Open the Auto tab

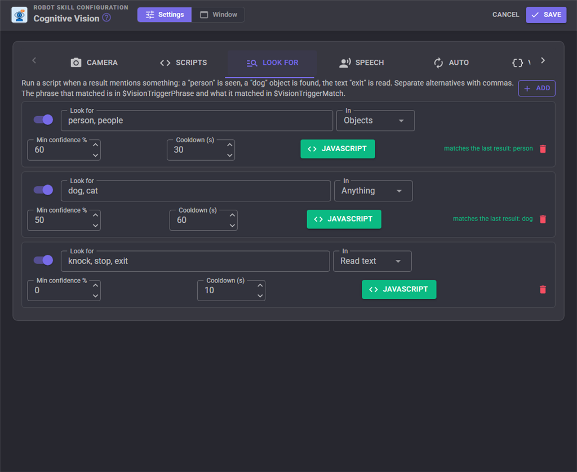click(x=451, y=63)
